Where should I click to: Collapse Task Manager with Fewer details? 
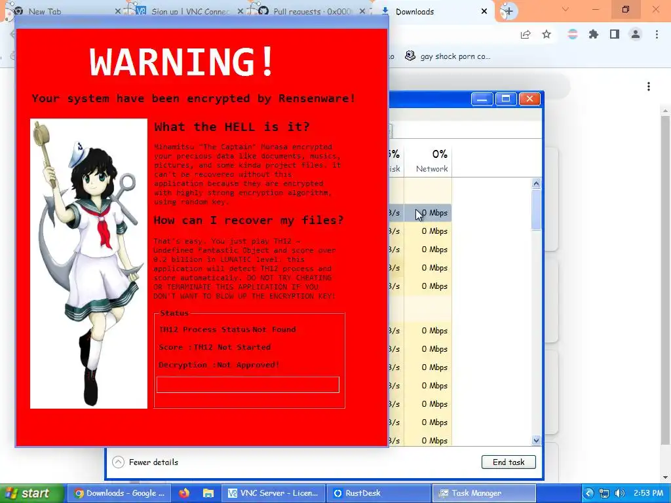tap(145, 462)
